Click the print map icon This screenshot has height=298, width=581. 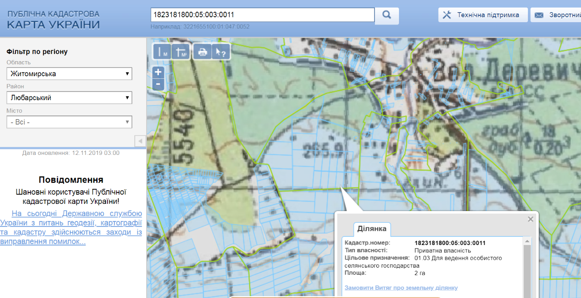point(202,52)
